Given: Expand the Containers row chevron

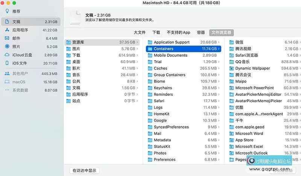Looking at the screenshot, I should coord(219,49).
